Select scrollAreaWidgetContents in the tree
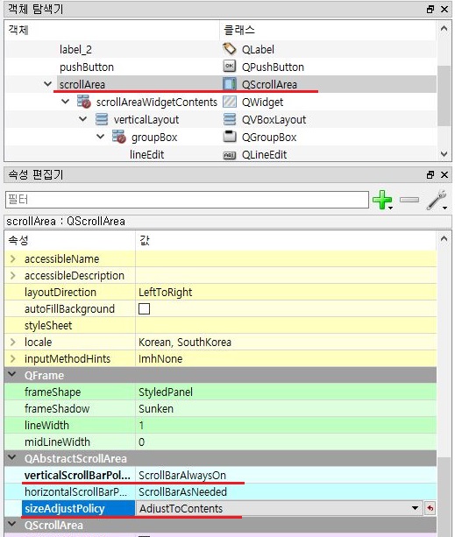 [x=157, y=102]
